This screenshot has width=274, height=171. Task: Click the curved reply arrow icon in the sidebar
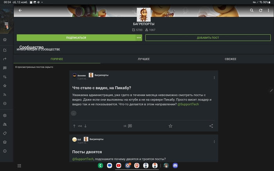tap(5, 59)
